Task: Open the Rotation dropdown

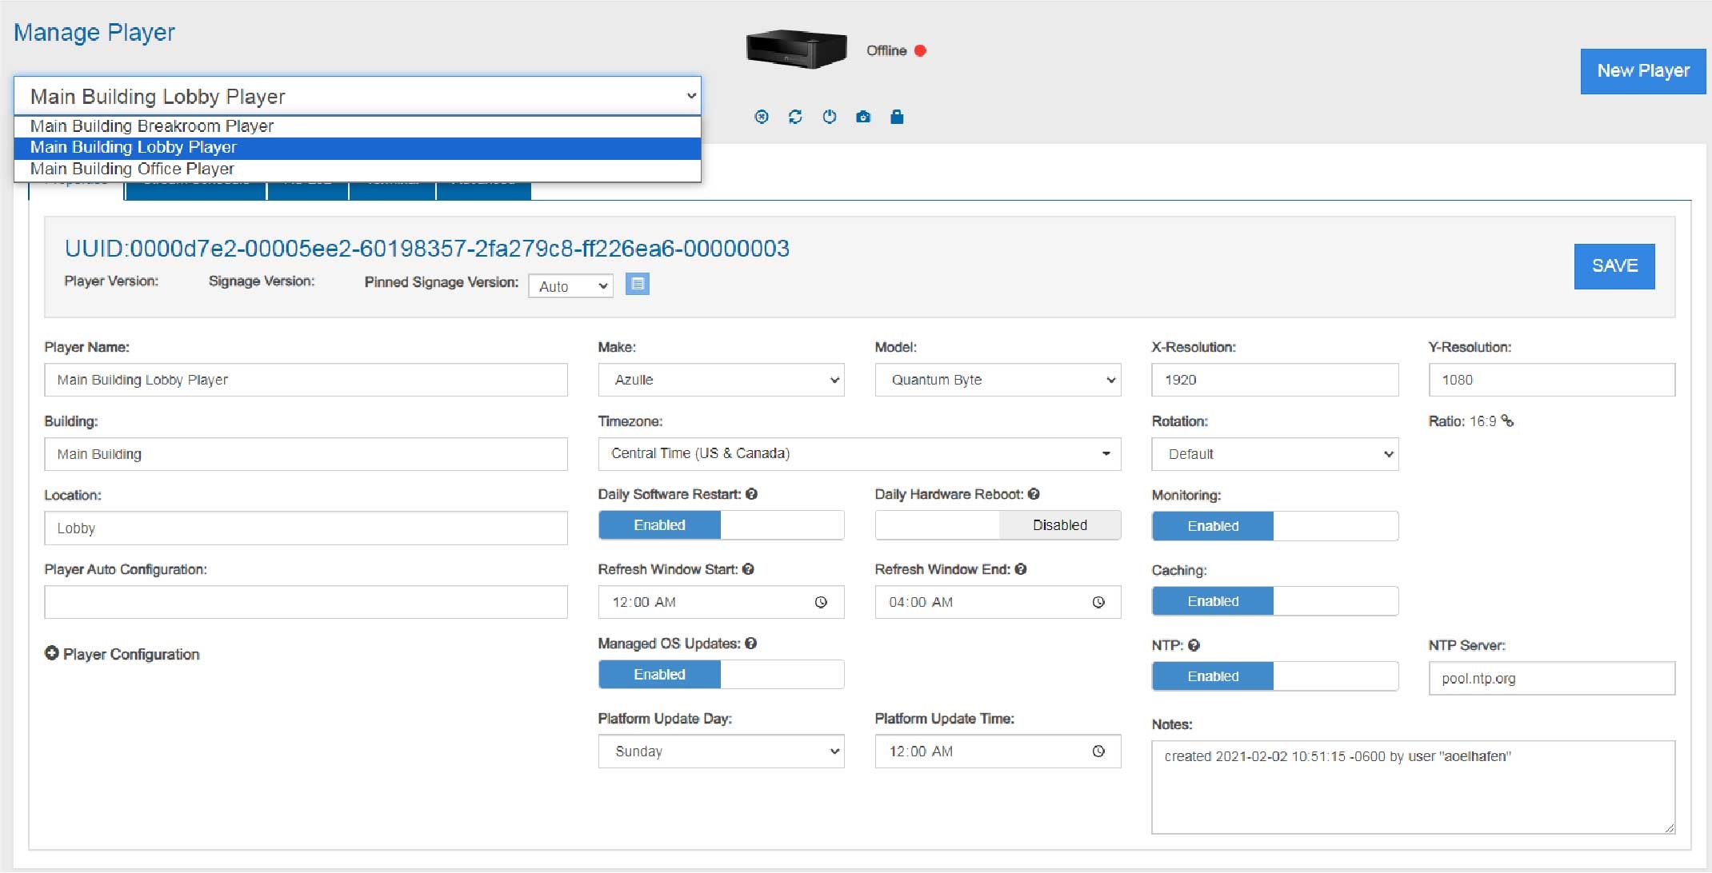Action: click(1274, 454)
